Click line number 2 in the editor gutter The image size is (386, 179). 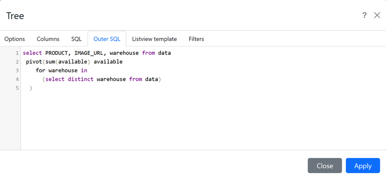tap(17, 62)
